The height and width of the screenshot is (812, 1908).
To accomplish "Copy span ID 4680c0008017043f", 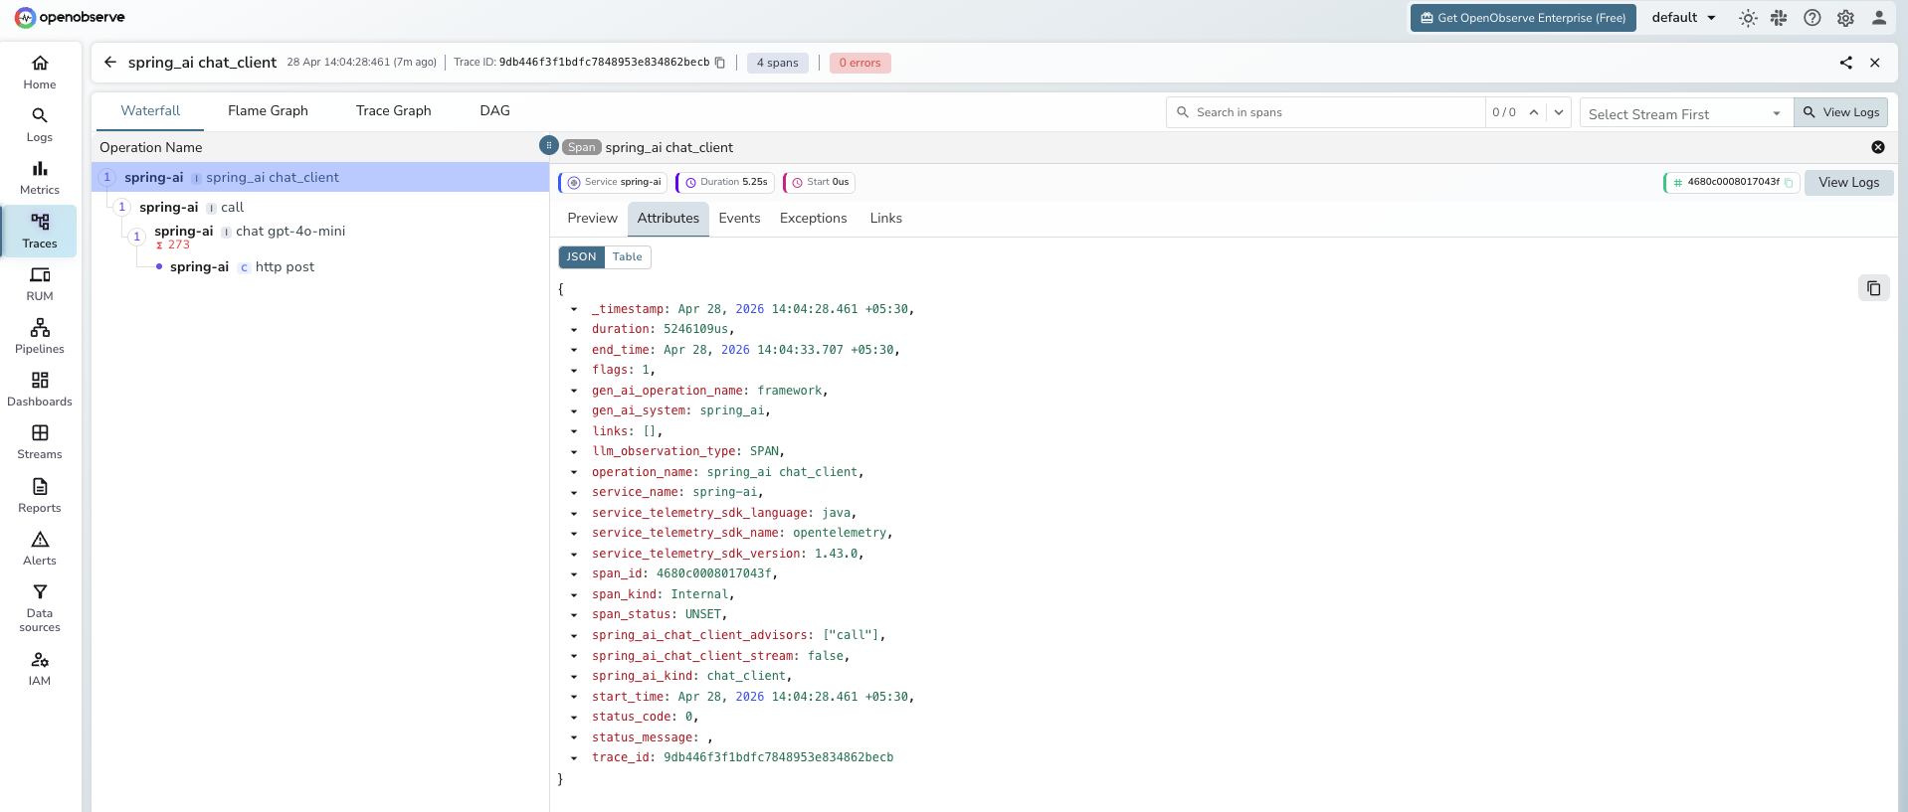I will point(1789,183).
